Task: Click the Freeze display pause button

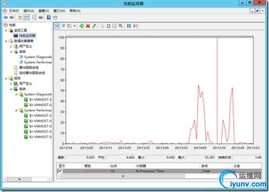Action: click(129, 26)
